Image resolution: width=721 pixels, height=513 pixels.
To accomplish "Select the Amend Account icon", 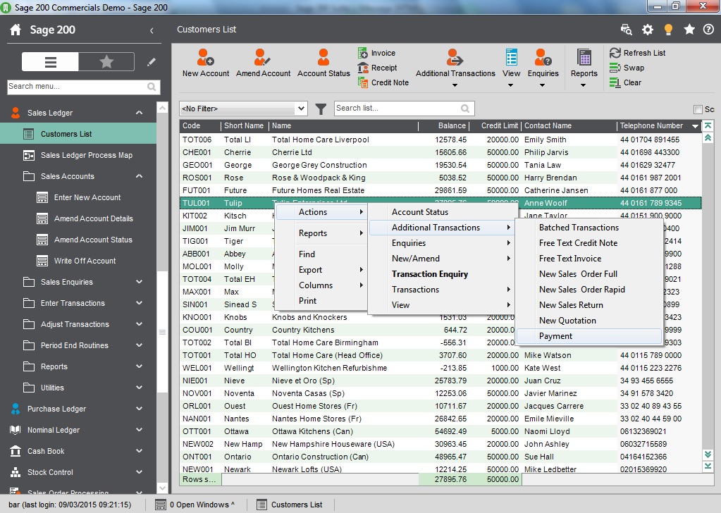I will pos(263,62).
